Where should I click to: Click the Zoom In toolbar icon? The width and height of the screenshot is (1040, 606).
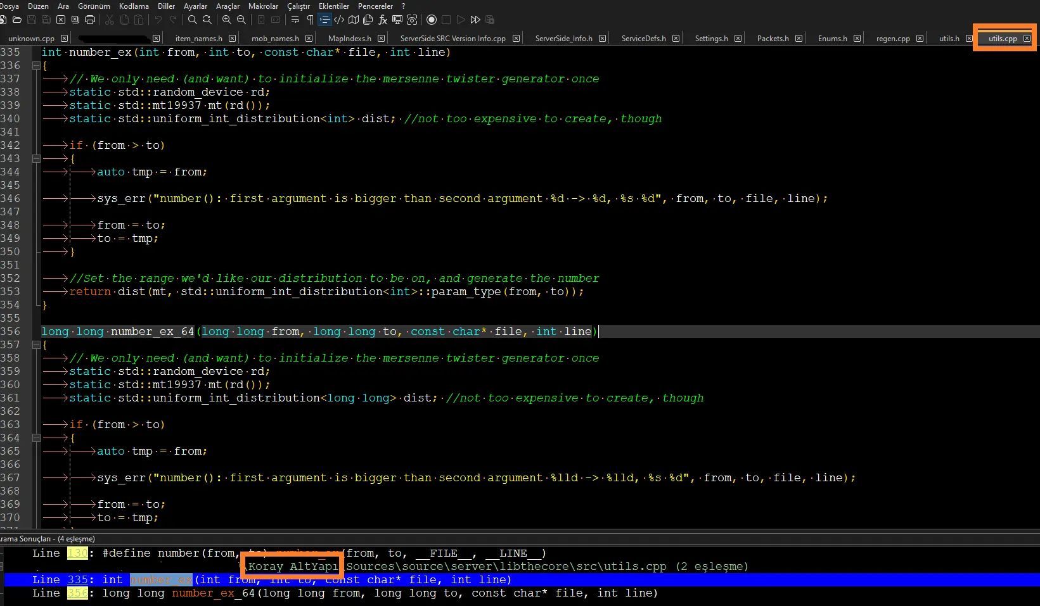coord(226,20)
